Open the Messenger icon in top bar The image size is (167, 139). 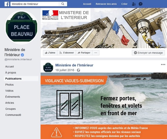pos(141,4)
